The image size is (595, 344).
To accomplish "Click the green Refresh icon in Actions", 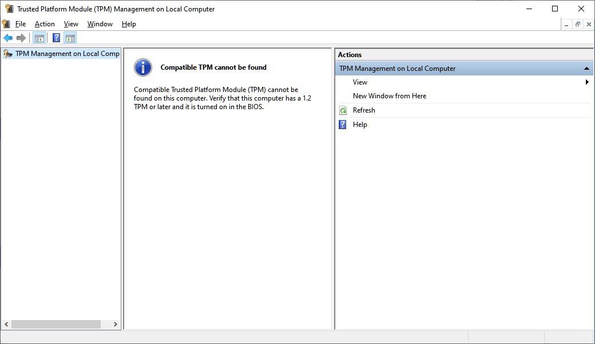I will pos(343,110).
